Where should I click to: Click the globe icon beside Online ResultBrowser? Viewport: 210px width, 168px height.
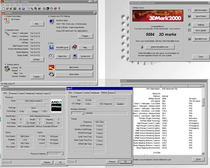pyautogui.click(x=142, y=47)
